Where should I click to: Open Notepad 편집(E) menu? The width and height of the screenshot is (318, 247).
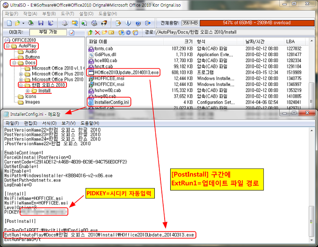click(30, 123)
